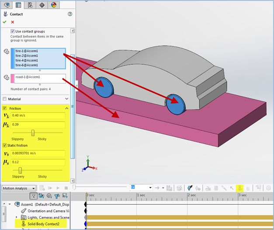The height and width of the screenshot is (230, 274).
Task: Click the Motor icon
Action: (208, 188)
